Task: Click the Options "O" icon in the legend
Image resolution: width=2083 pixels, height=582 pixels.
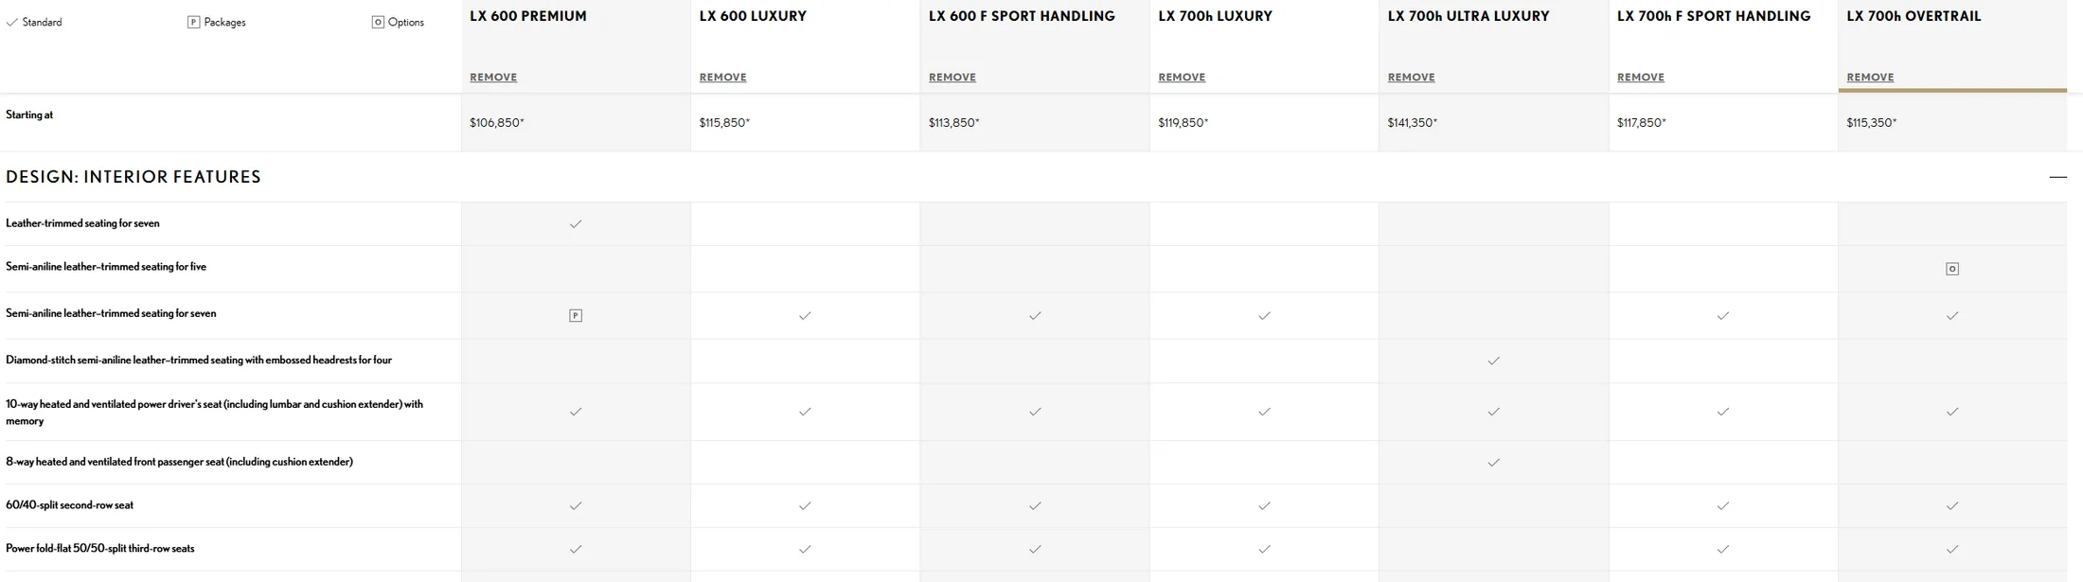Action: coord(378,23)
